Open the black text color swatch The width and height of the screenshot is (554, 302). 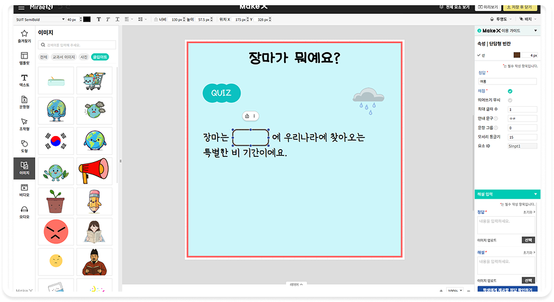tap(87, 20)
